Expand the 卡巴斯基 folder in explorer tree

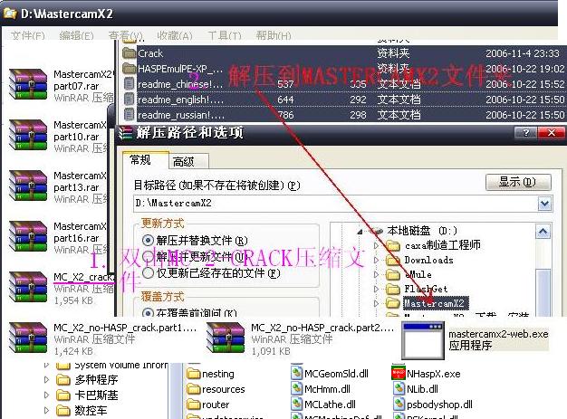(x=46, y=395)
